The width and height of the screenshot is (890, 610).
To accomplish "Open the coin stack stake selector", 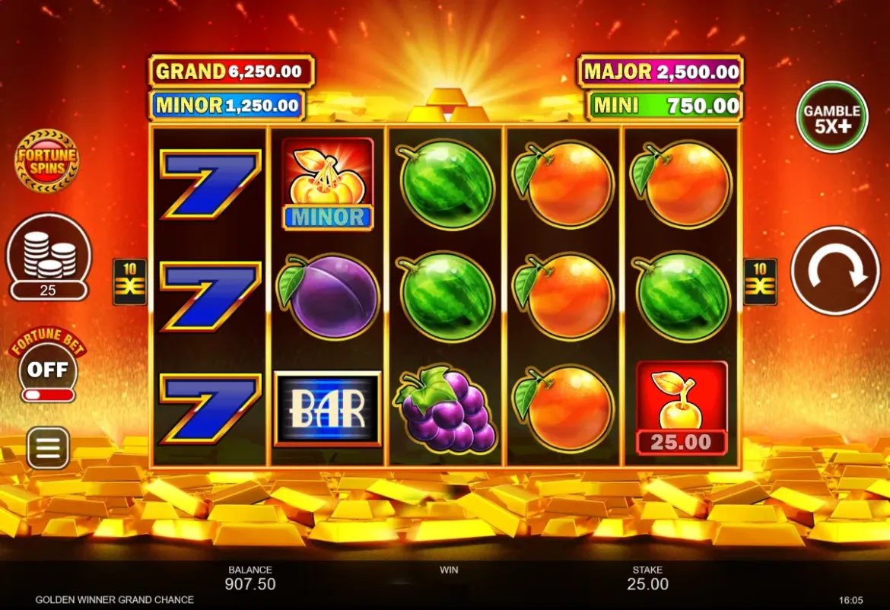I will [48, 258].
